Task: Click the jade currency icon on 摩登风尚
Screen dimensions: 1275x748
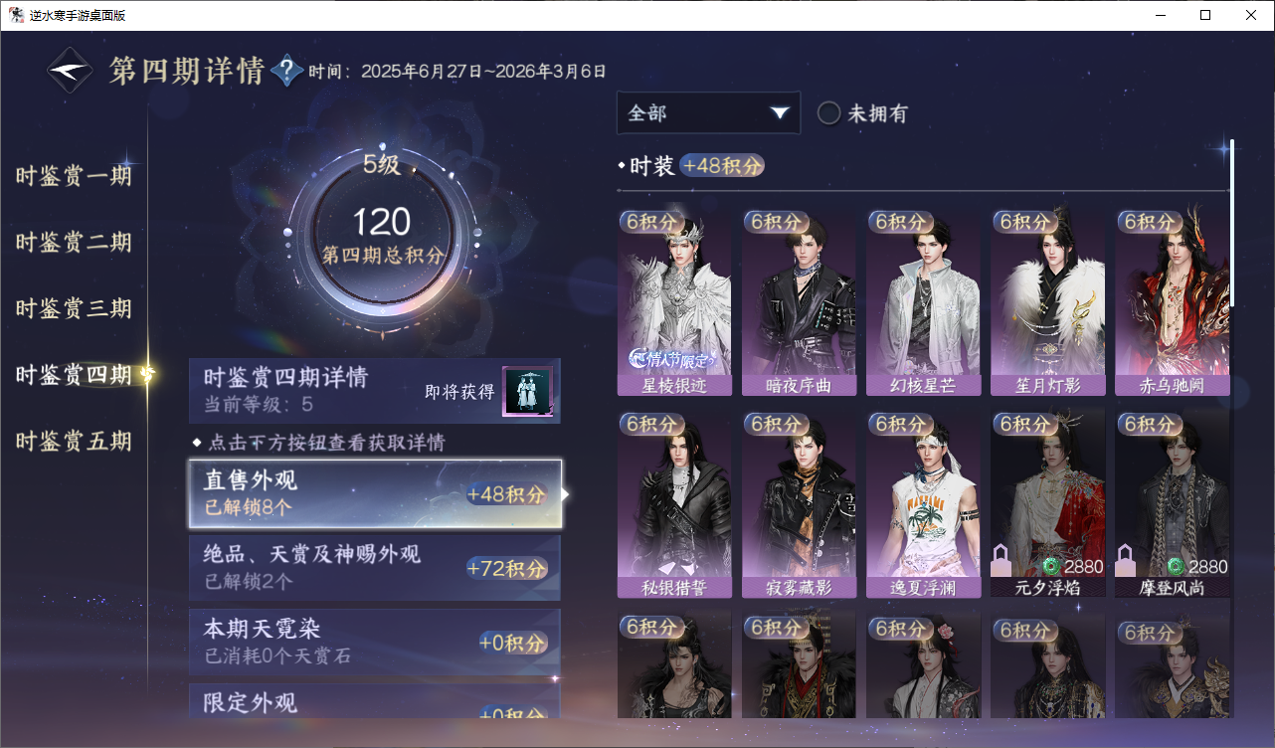Action: pos(1176,567)
